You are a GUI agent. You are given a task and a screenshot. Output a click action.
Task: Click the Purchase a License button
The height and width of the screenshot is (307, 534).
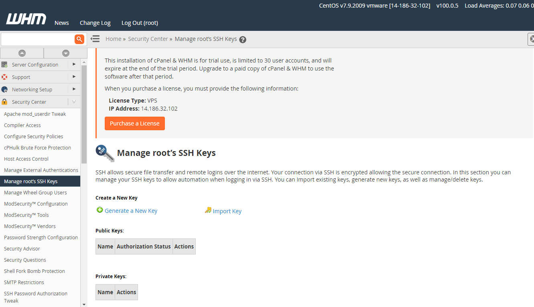coord(135,123)
